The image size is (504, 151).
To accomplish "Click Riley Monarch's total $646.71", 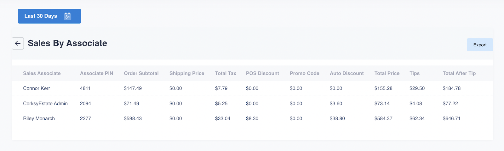I will [x=451, y=118].
